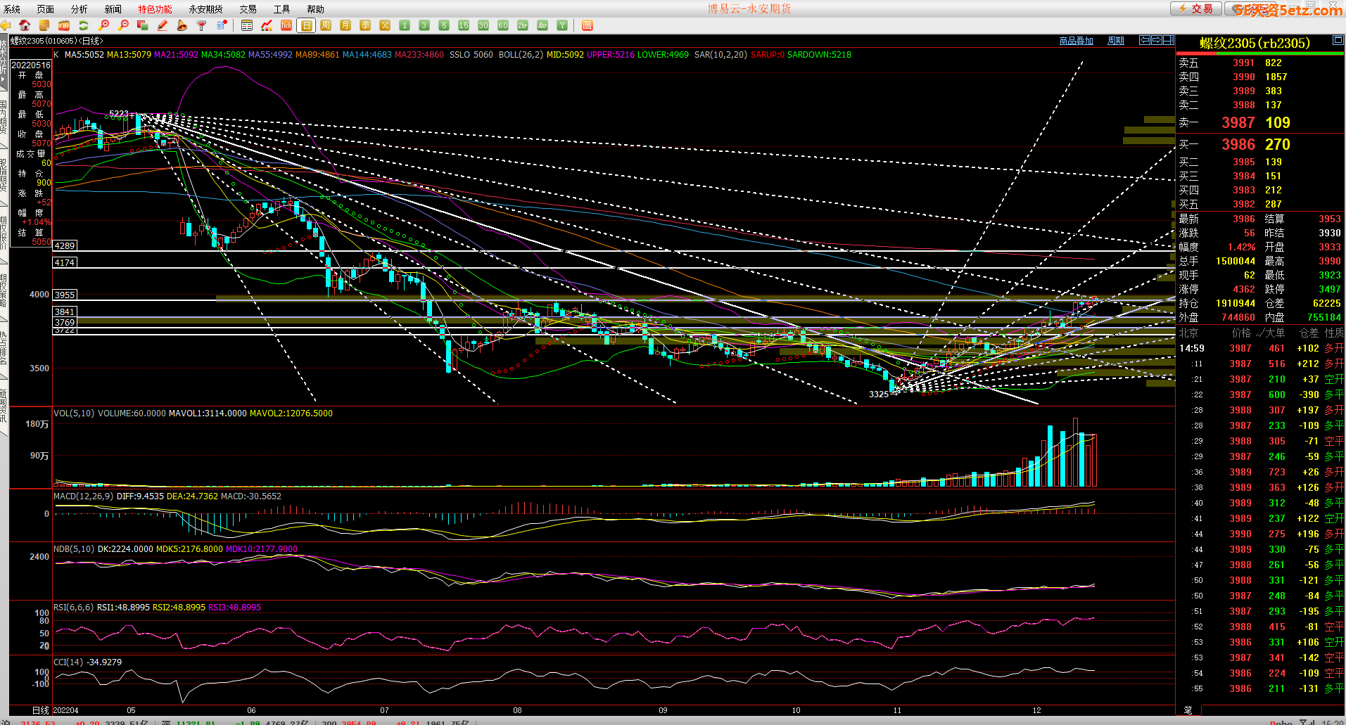Image resolution: width=1346 pixels, height=725 pixels.
Task: Select the 5-minute period button
Action: (444, 25)
